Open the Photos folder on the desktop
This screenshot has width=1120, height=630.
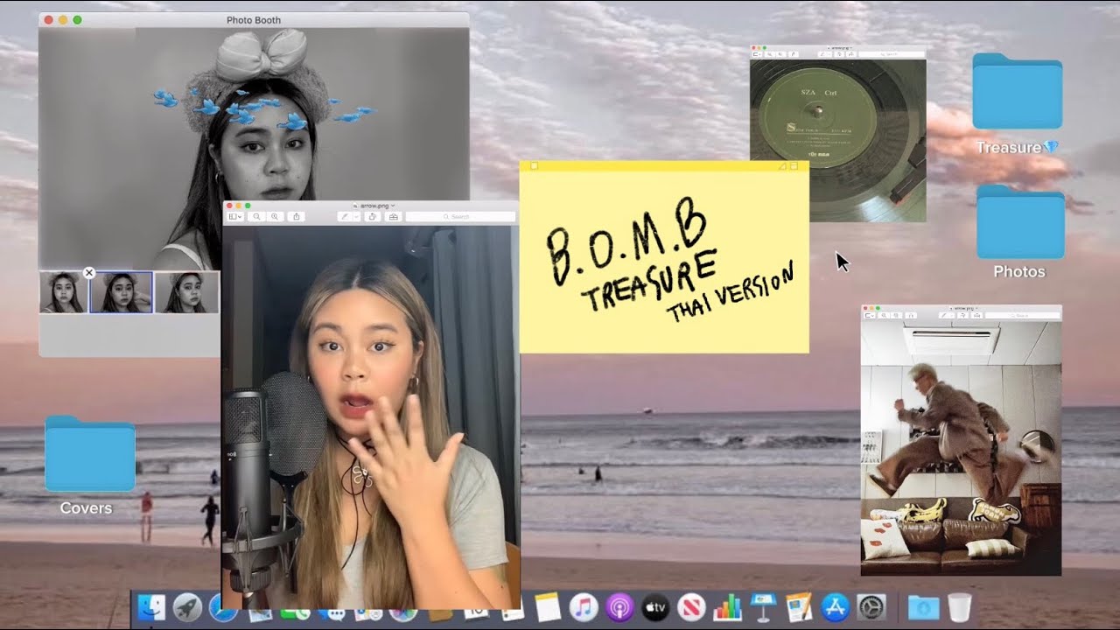tap(1019, 221)
